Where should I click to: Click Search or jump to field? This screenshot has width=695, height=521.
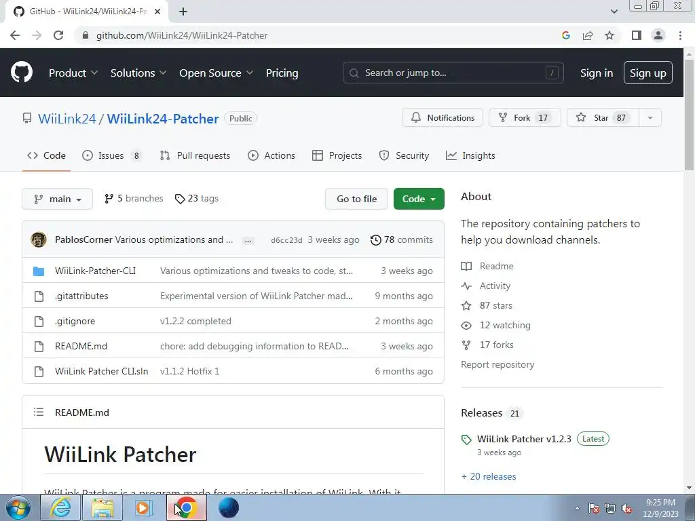pyautogui.click(x=453, y=73)
